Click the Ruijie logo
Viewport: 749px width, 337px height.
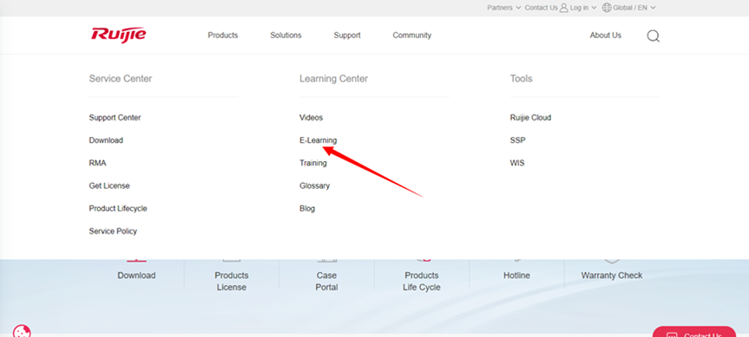point(119,35)
